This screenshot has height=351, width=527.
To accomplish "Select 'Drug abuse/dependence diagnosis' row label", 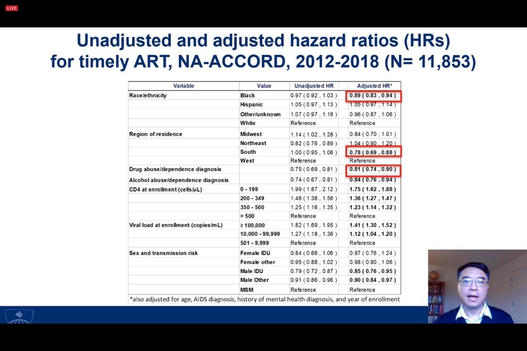I will click(x=175, y=169).
